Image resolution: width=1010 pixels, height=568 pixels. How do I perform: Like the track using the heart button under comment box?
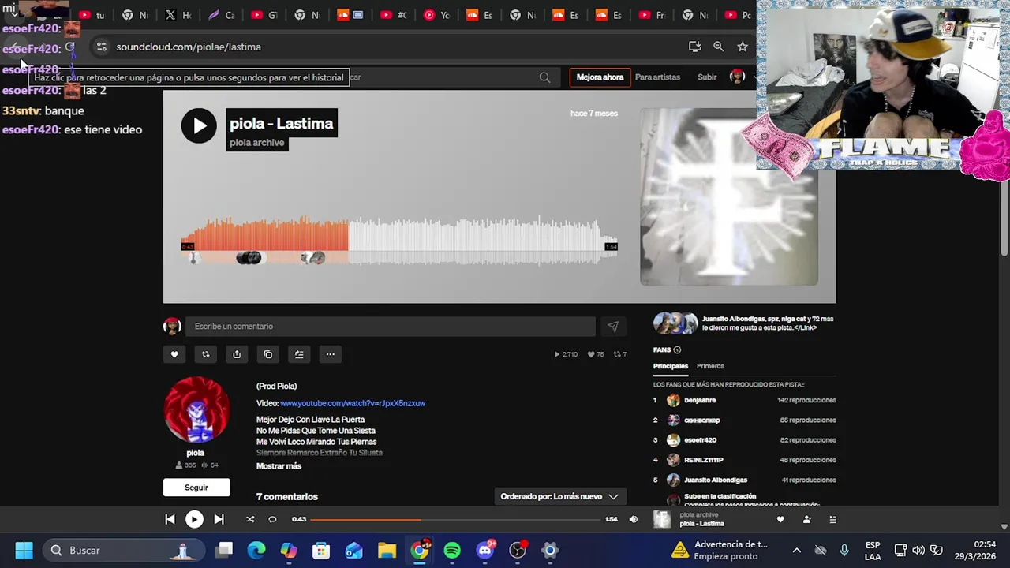(174, 354)
